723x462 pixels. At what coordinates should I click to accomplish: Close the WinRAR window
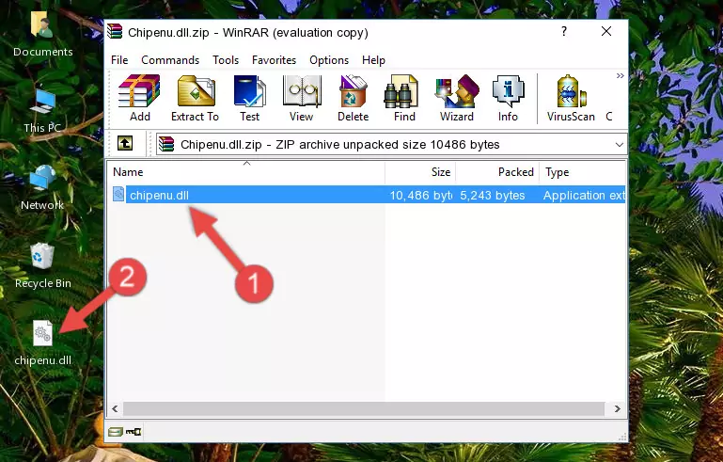click(606, 31)
